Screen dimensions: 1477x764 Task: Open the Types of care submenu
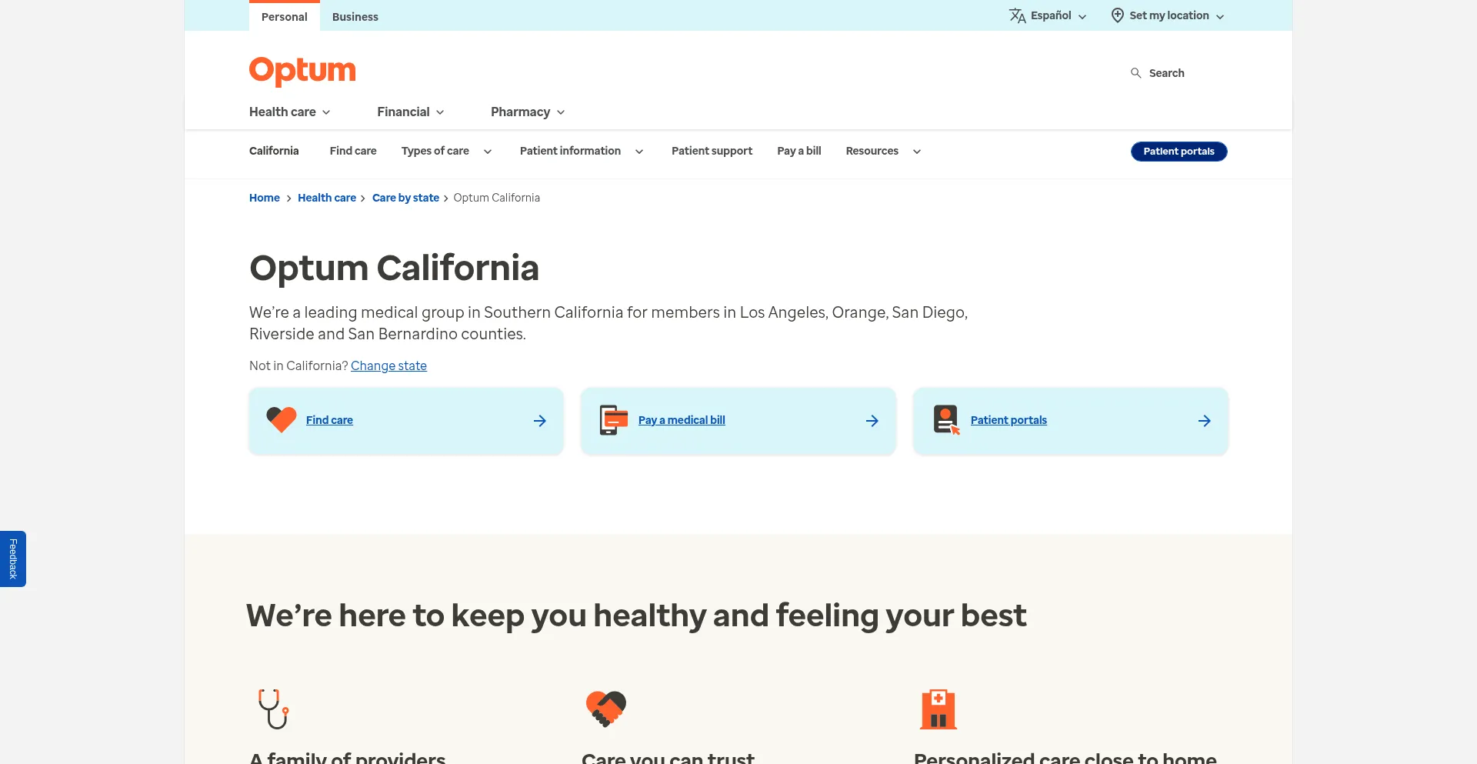click(446, 152)
